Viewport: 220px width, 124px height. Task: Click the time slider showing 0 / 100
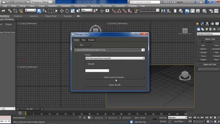[30, 109]
